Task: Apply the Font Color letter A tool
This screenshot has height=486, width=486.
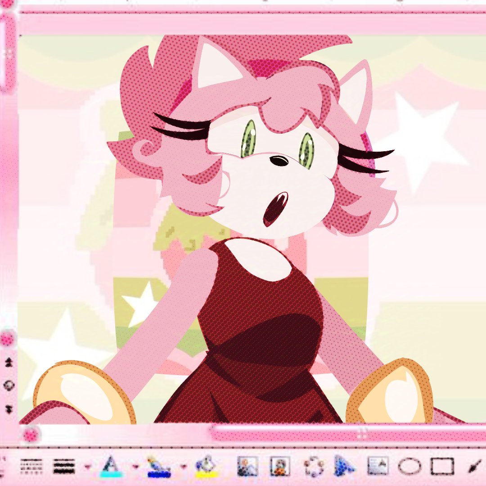Action: tap(111, 466)
